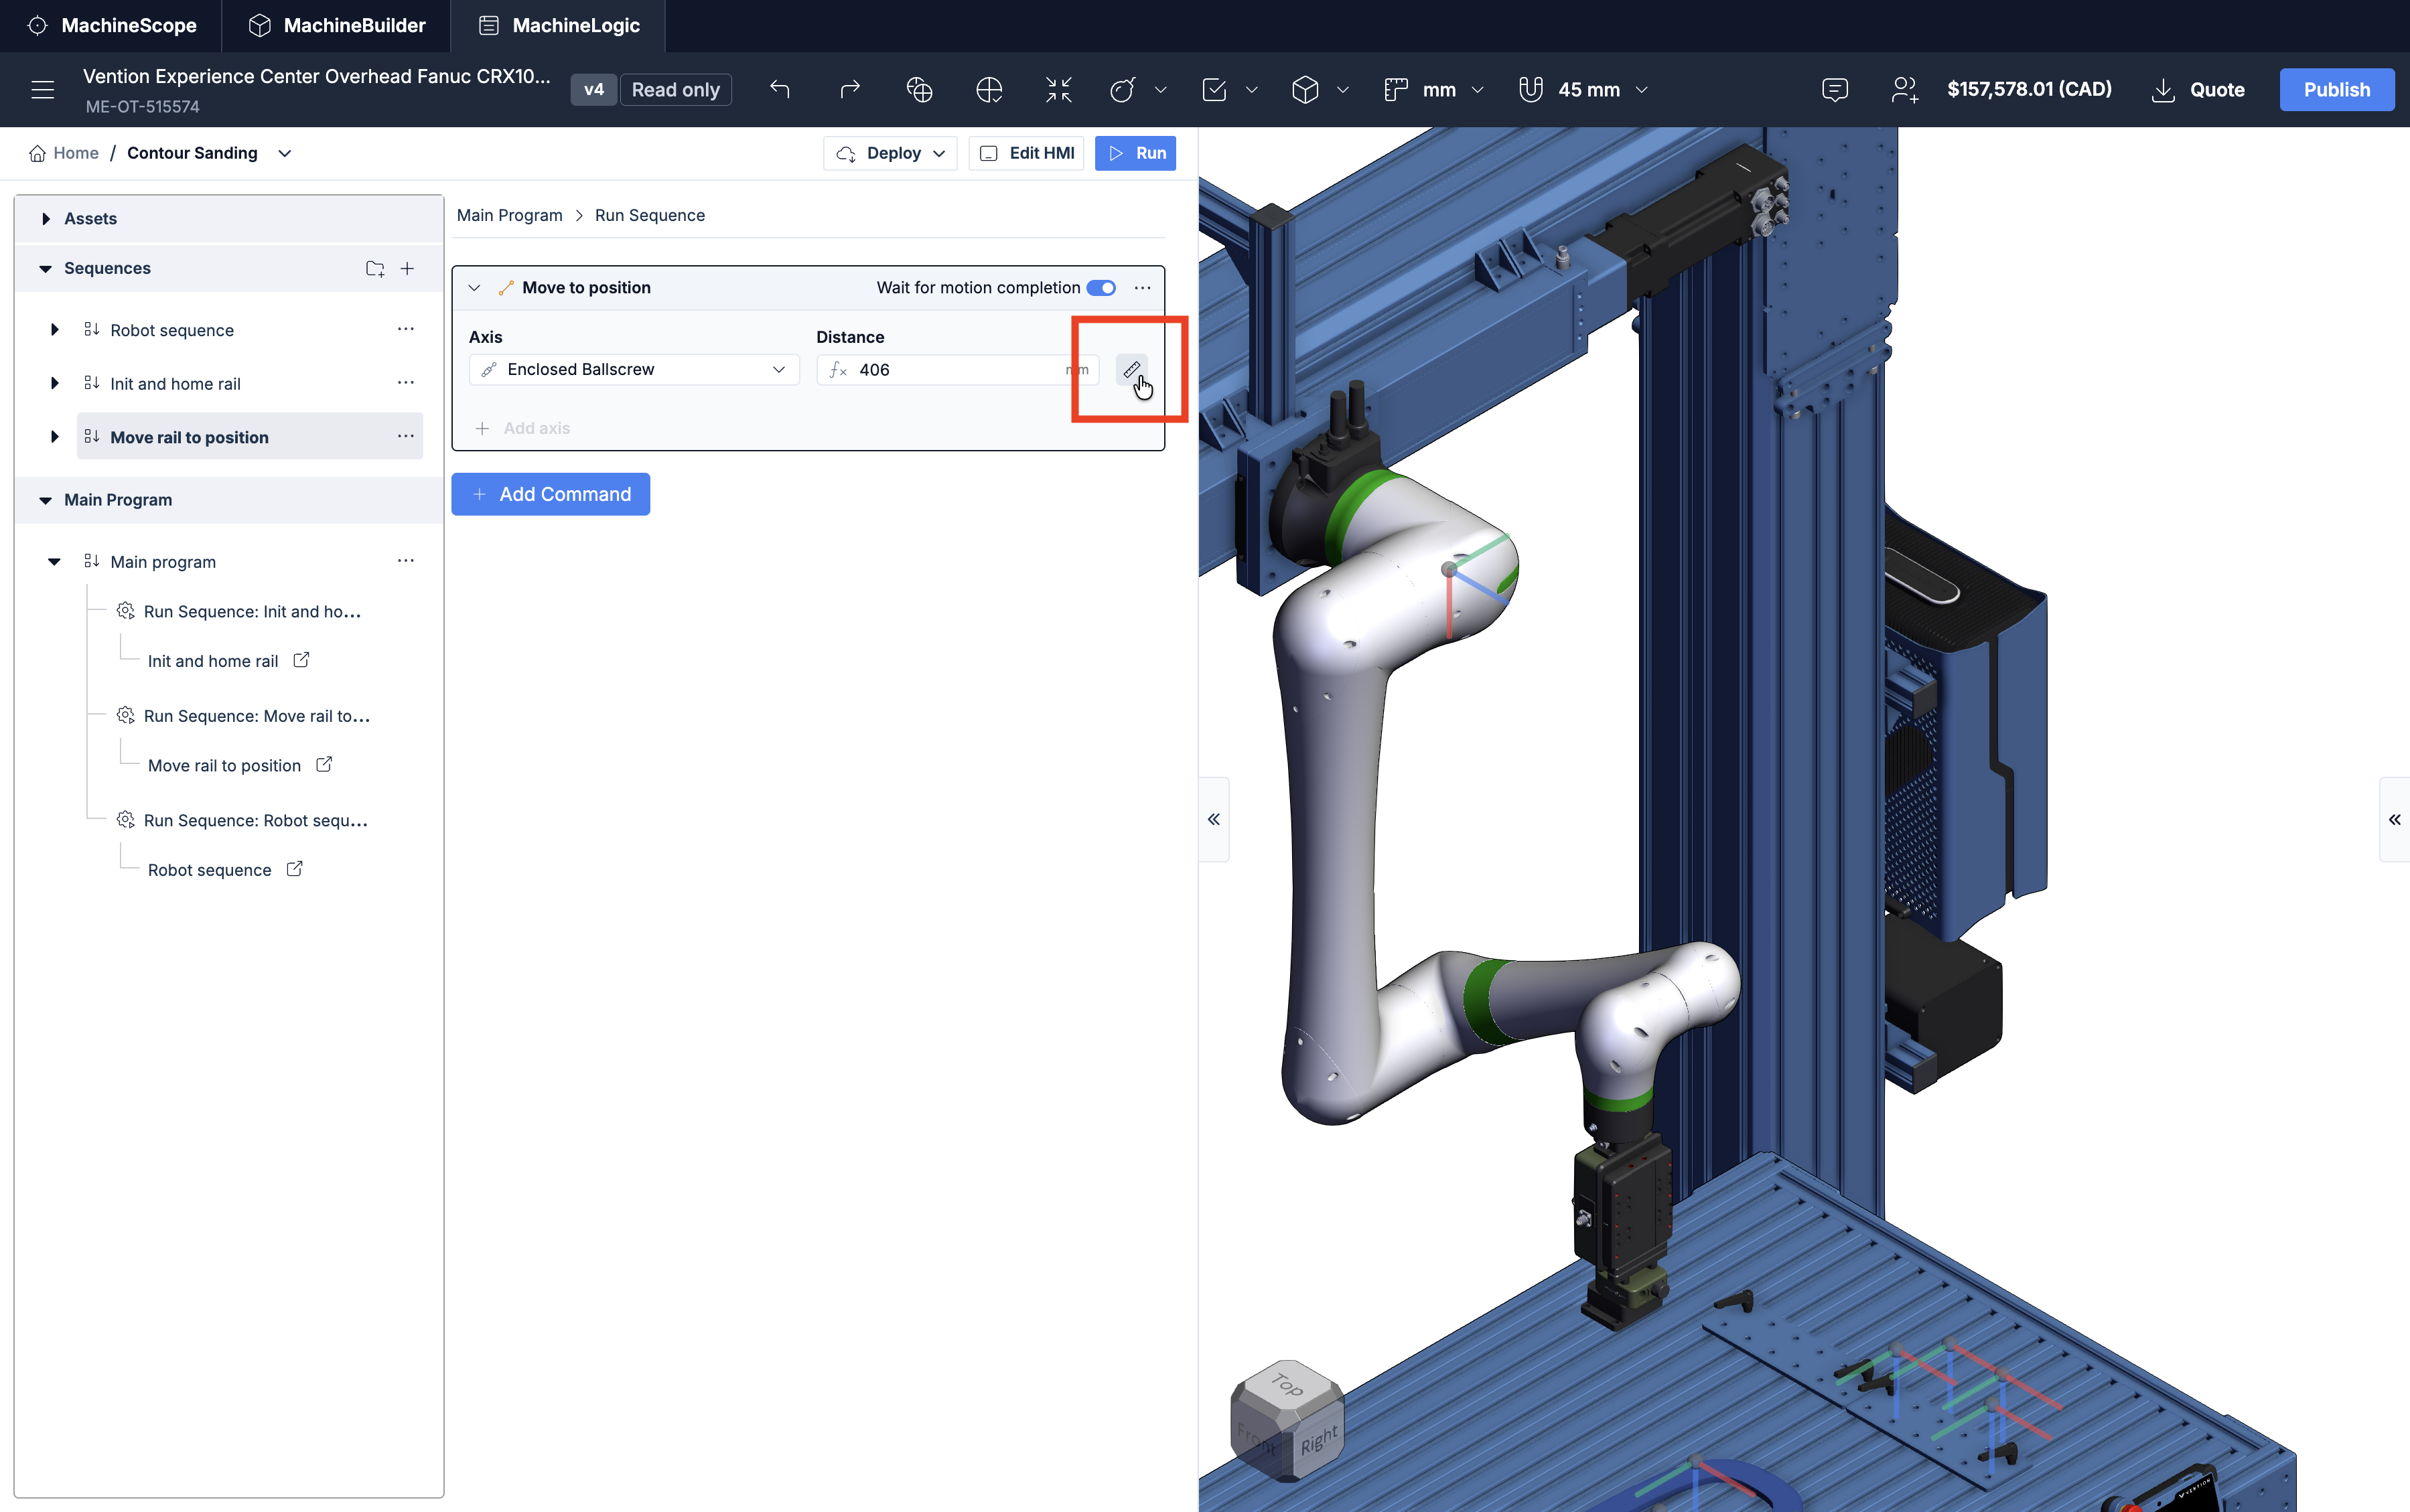Collapse the Sequences section
This screenshot has width=2410, height=1512.
coord(45,268)
